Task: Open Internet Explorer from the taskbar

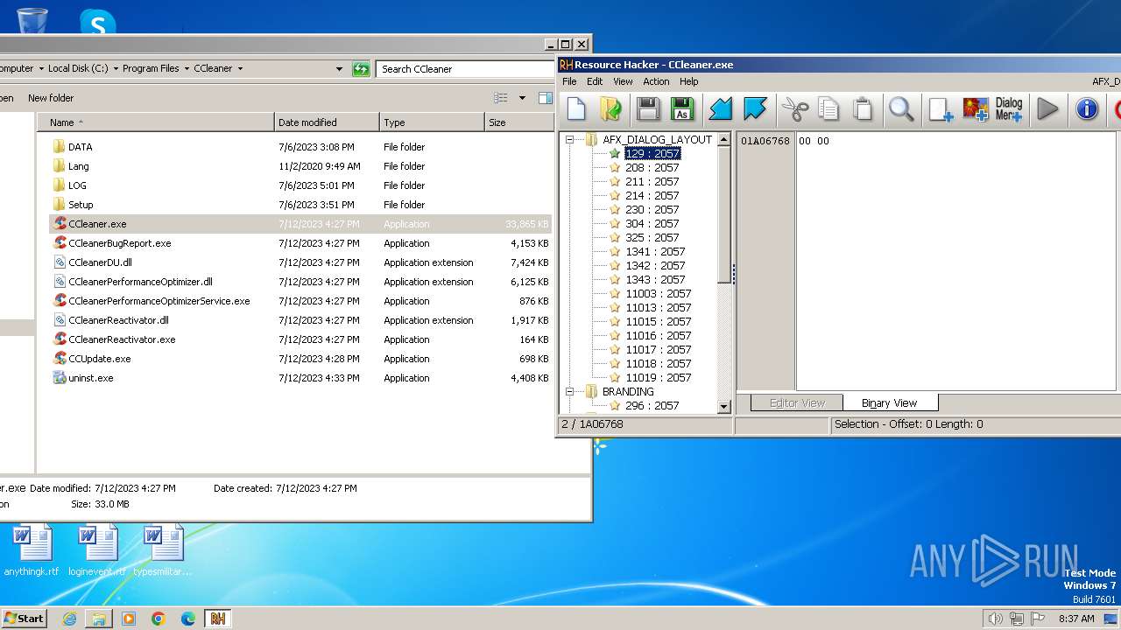Action: pos(69,619)
